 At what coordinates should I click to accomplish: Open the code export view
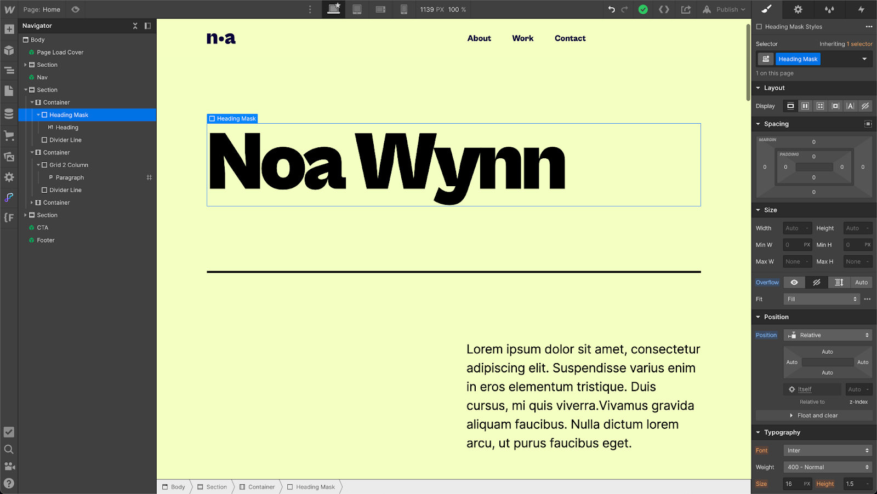pyautogui.click(x=664, y=9)
